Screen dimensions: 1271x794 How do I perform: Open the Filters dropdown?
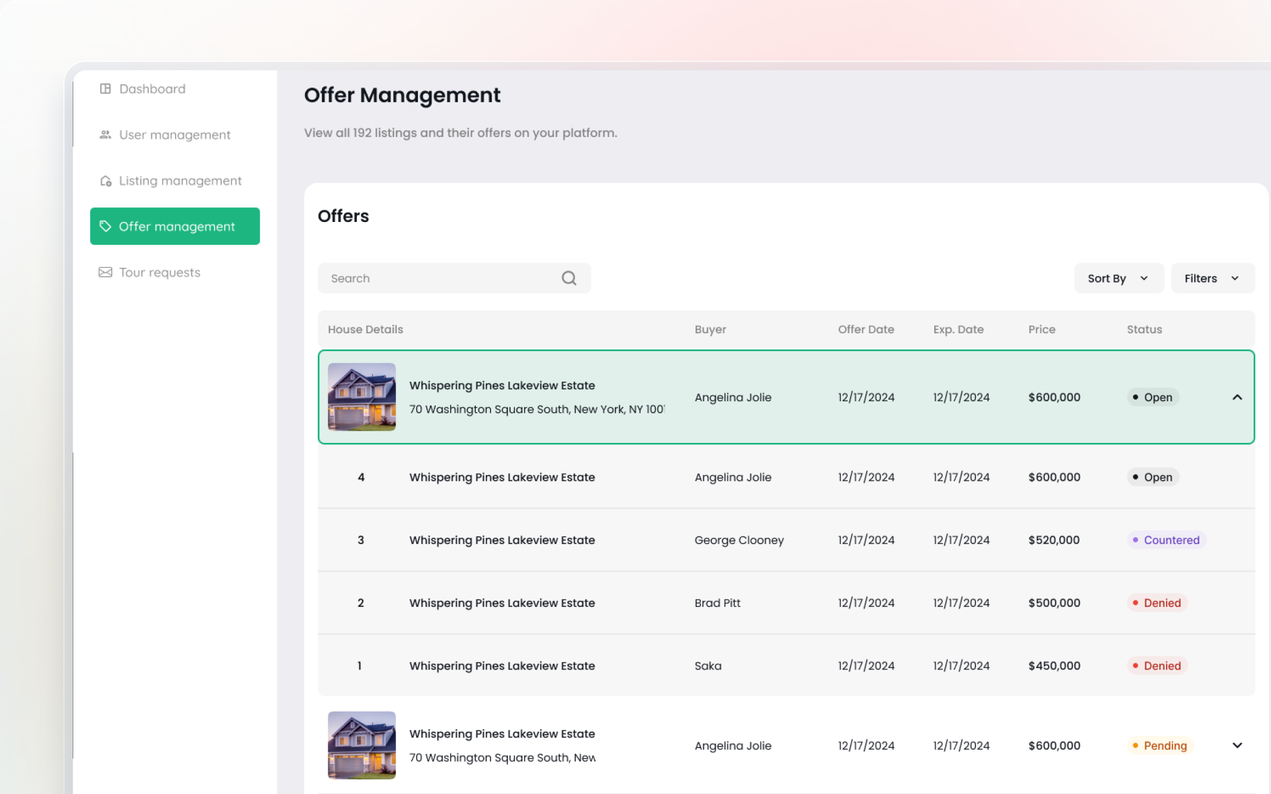(1212, 278)
